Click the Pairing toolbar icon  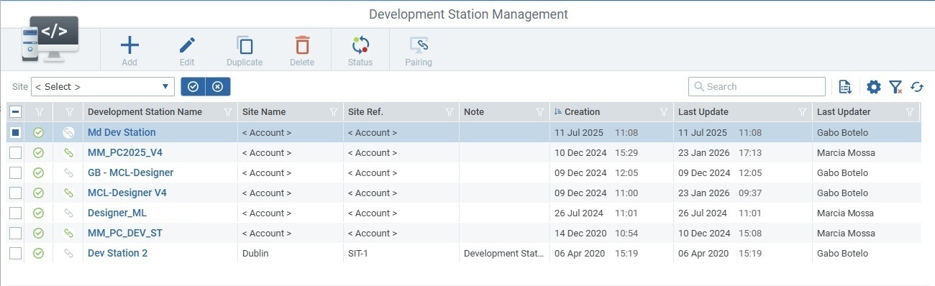(419, 46)
